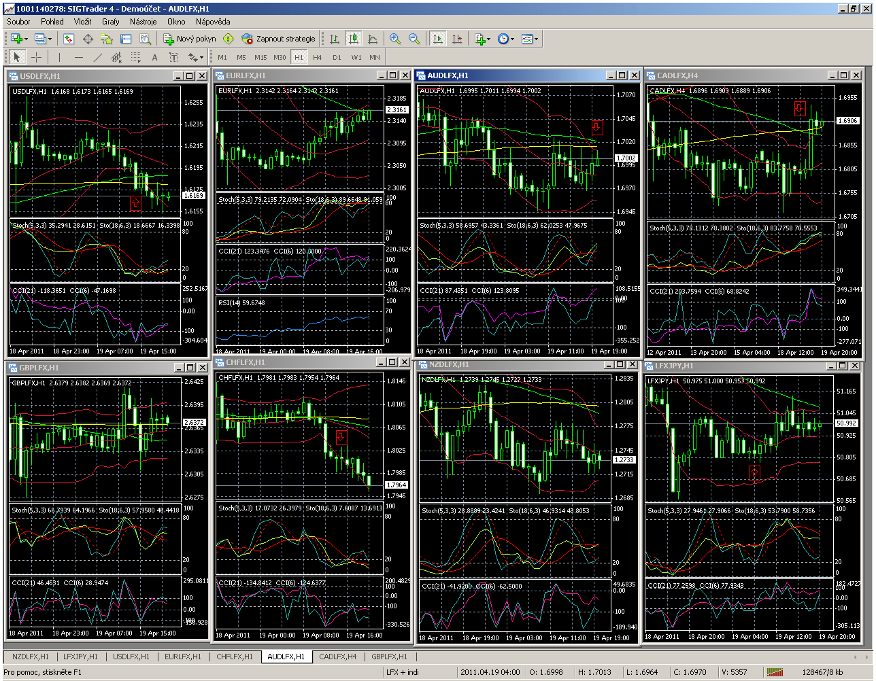This screenshot has width=876, height=681.
Task: Switch timeframe to W1
Action: [356, 57]
